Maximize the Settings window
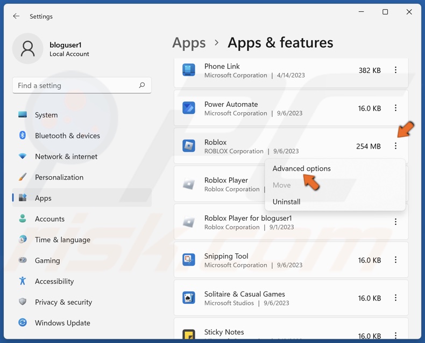The width and height of the screenshot is (425, 343). pyautogui.click(x=385, y=12)
